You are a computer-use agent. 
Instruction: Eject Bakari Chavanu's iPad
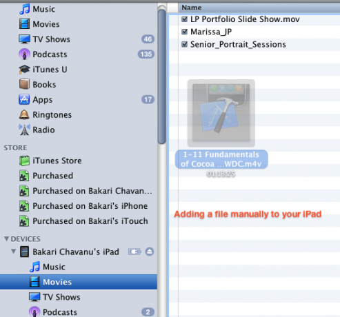tap(150, 252)
